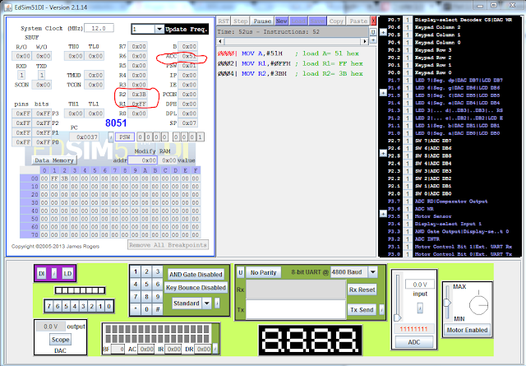Click the No Parity button
526x366 pixels.
coord(263,272)
